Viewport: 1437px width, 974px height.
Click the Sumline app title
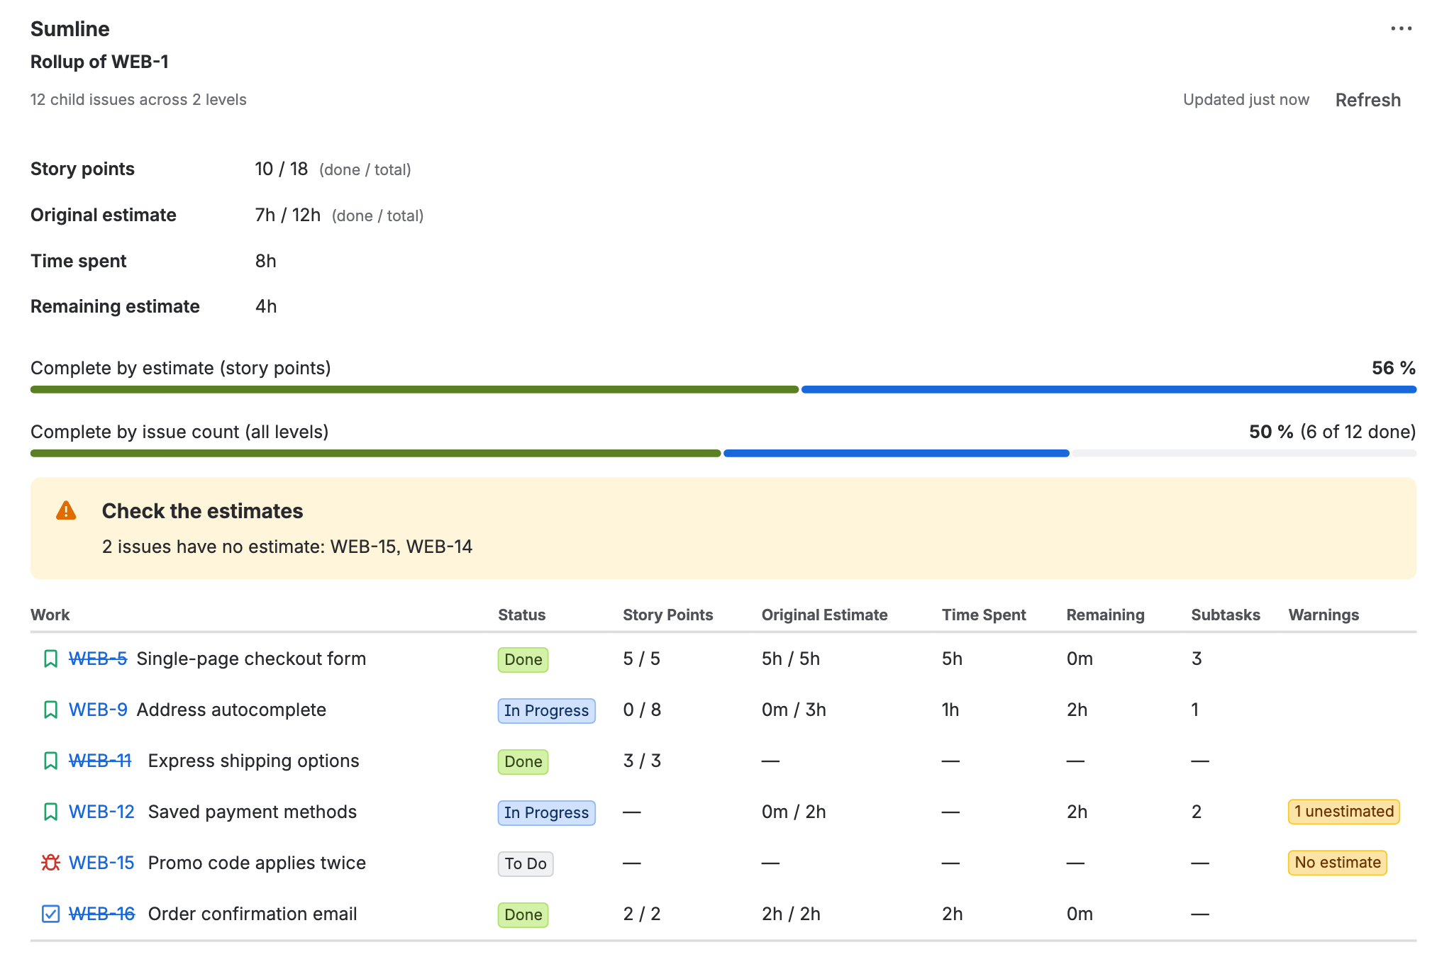tap(70, 29)
